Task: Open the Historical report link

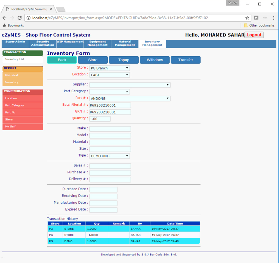Action: click(11, 75)
